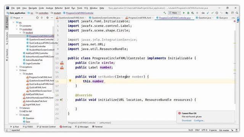
Task: Hide the Project panel with minus icon
Action: pyautogui.click(x=52, y=18)
